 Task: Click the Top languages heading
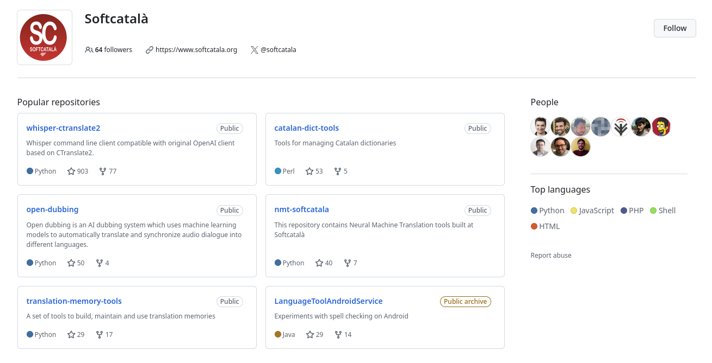pyautogui.click(x=560, y=190)
